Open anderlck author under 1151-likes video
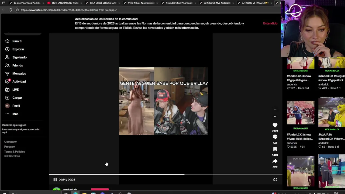The height and width of the screenshot is (194, 345). [x=292, y=84]
